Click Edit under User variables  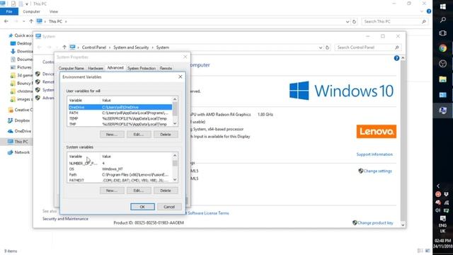click(x=139, y=135)
